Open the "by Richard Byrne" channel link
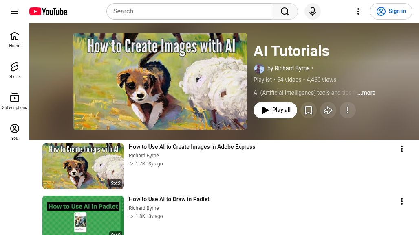The width and height of the screenshot is (419, 235). [x=288, y=68]
